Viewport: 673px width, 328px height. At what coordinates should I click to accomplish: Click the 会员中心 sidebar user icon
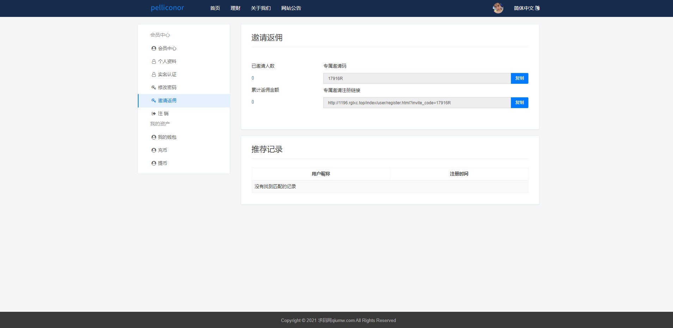(x=154, y=49)
